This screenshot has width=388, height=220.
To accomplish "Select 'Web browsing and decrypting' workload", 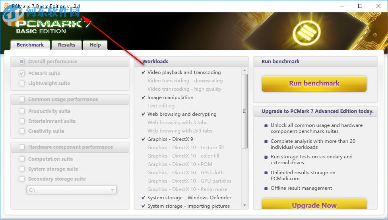I will 182,114.
